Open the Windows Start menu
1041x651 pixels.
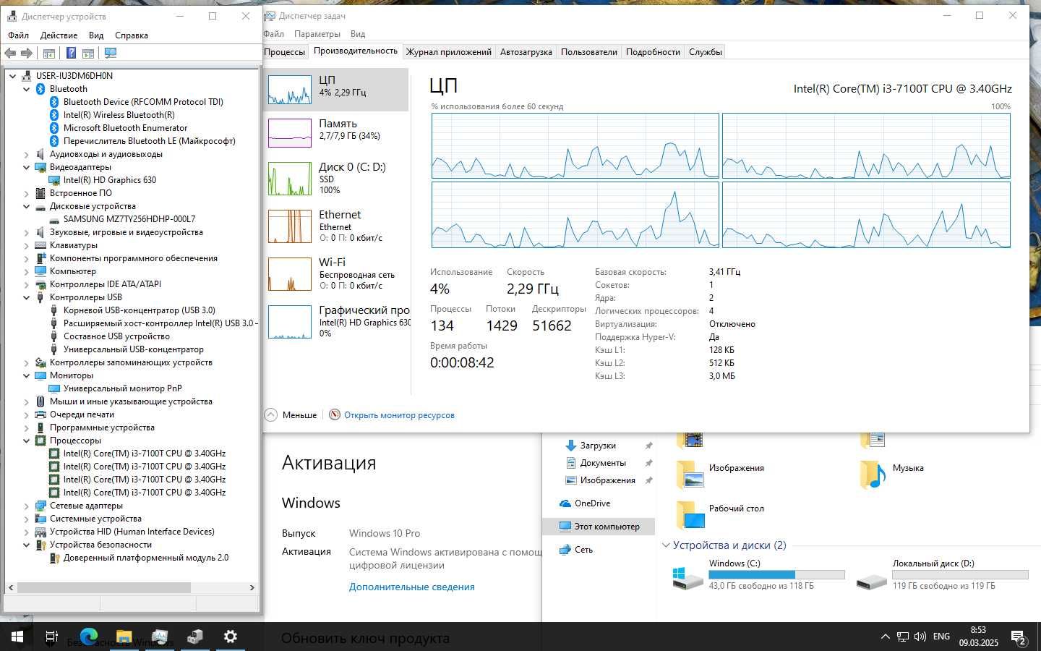[17, 637]
